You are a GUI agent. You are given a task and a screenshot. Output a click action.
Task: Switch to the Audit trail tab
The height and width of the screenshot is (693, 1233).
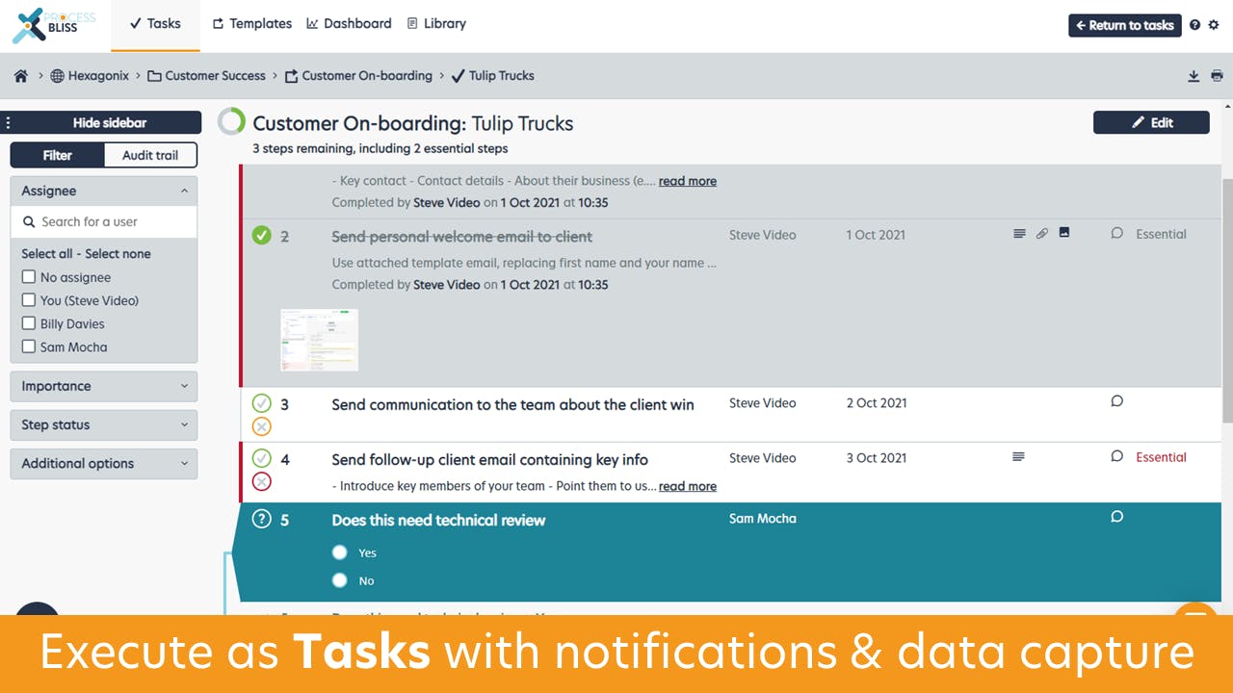pyautogui.click(x=150, y=155)
